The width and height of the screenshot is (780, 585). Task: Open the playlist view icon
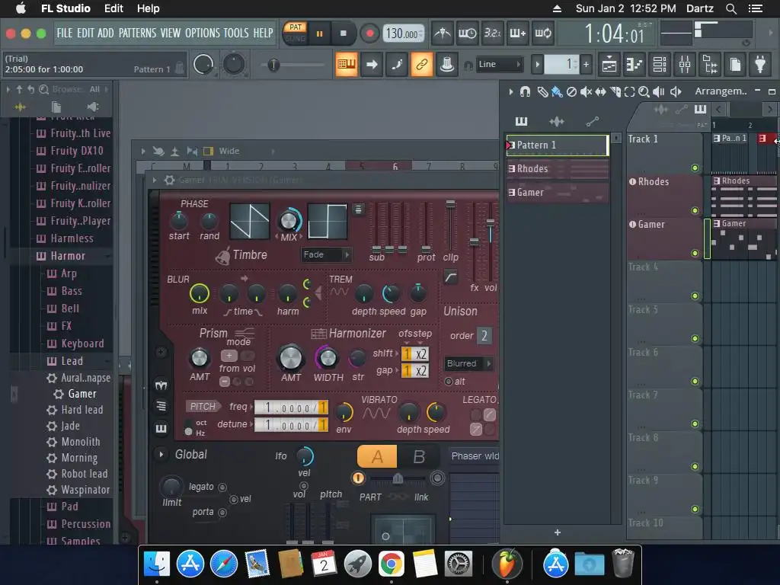point(609,64)
